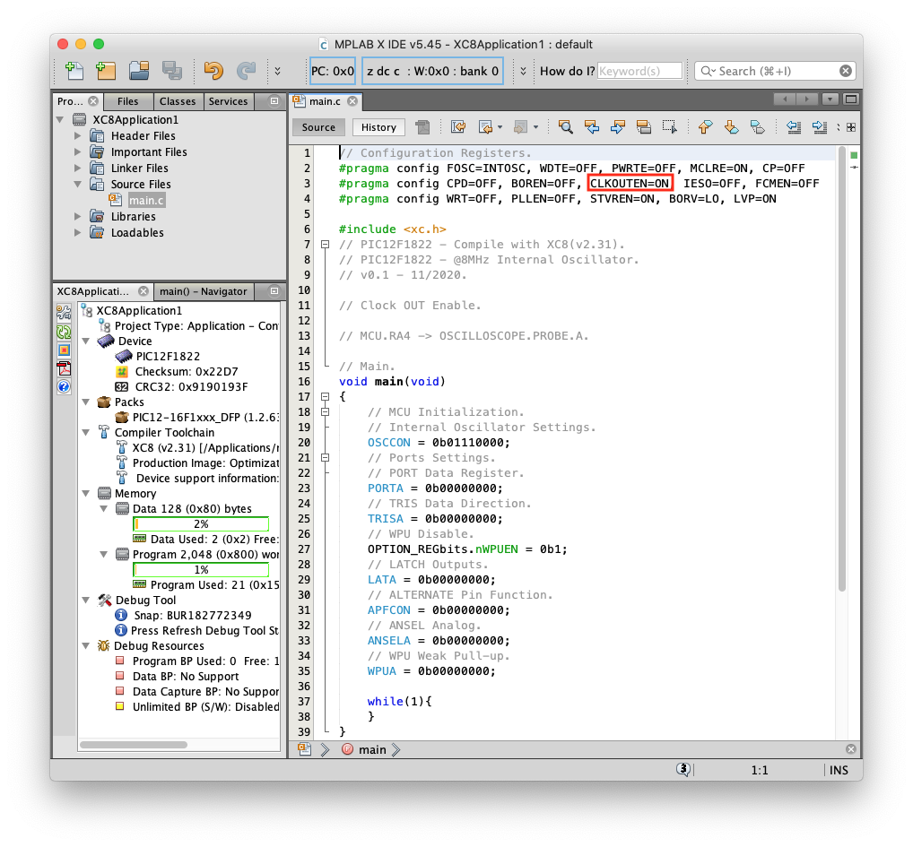Click the Redo arrow icon
This screenshot has width=913, height=847.
click(246, 71)
